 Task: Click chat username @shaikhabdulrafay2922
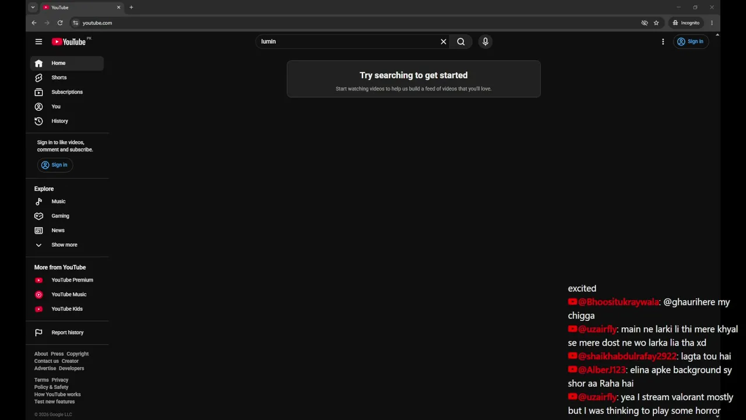click(x=628, y=356)
